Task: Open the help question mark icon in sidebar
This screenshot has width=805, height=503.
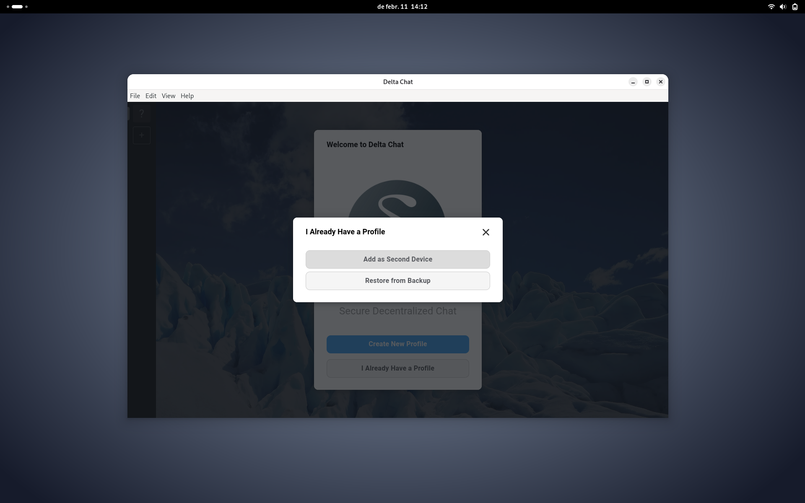Action: click(x=141, y=113)
